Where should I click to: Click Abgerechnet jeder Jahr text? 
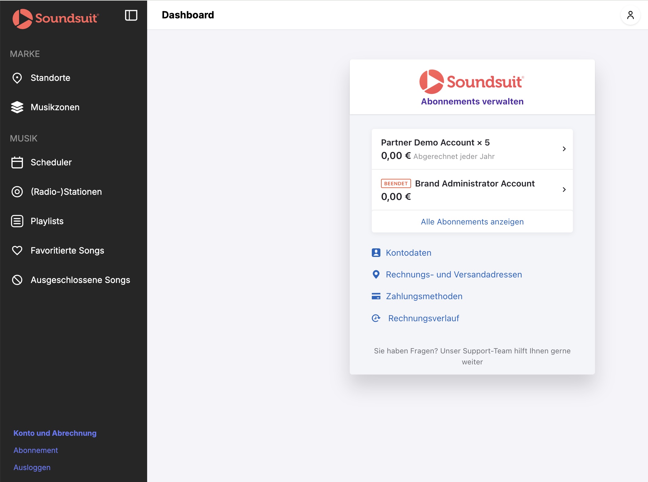454,156
